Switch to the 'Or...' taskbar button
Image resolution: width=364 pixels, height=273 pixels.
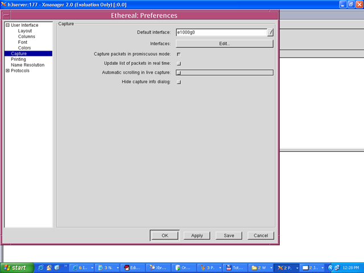184,268
